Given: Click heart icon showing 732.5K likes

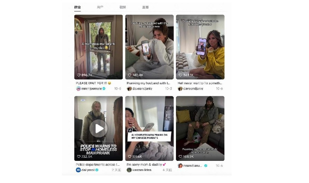Looking at the screenshot, I should pyautogui.click(x=78, y=157).
